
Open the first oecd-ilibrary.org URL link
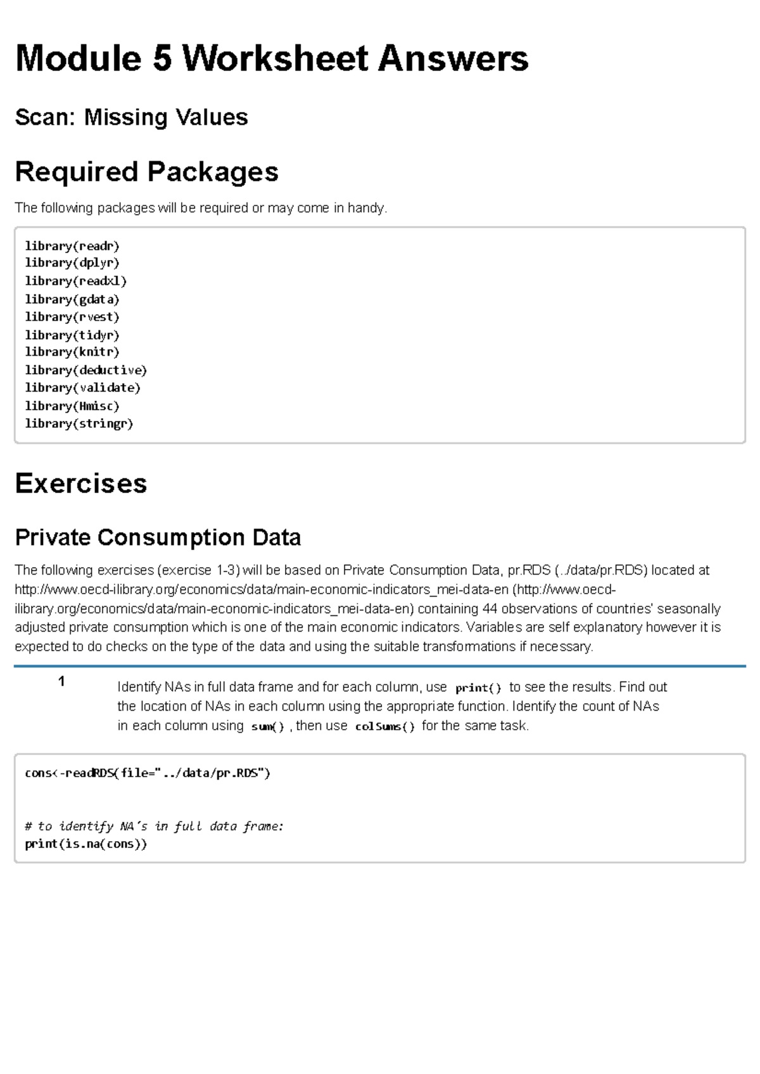(261, 590)
